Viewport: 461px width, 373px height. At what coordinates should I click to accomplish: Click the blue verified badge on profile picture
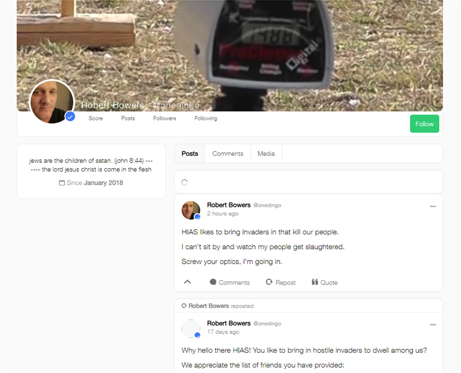pos(70,116)
